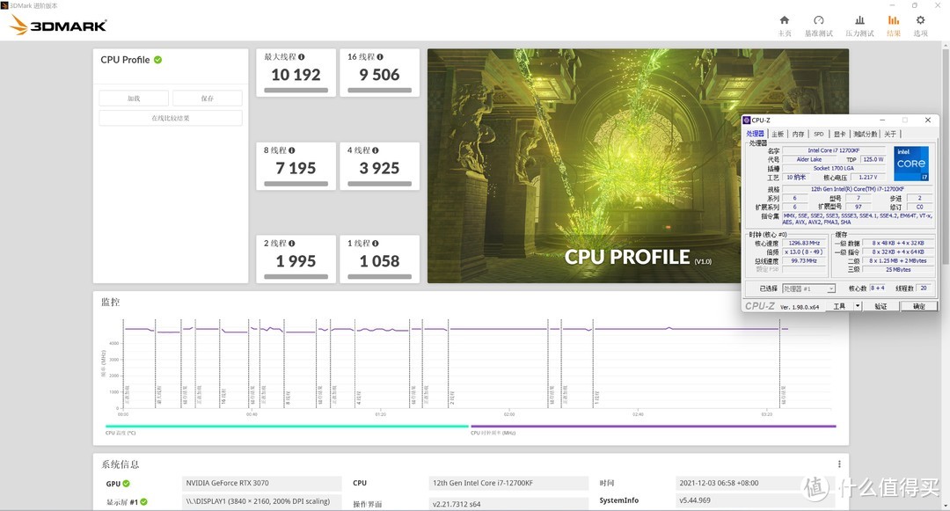Show info for 最大线程 score
The height and width of the screenshot is (511, 950).
[x=302, y=57]
